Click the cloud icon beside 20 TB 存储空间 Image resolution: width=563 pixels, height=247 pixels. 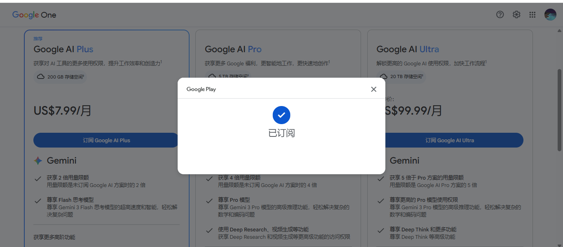(x=384, y=76)
